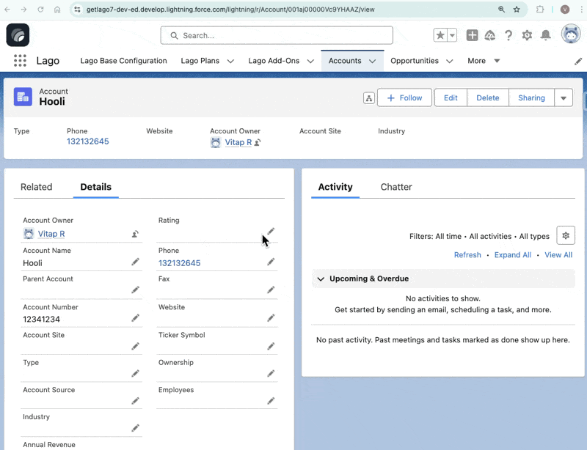
Task: Click the Refresh activity link
Action: click(467, 255)
